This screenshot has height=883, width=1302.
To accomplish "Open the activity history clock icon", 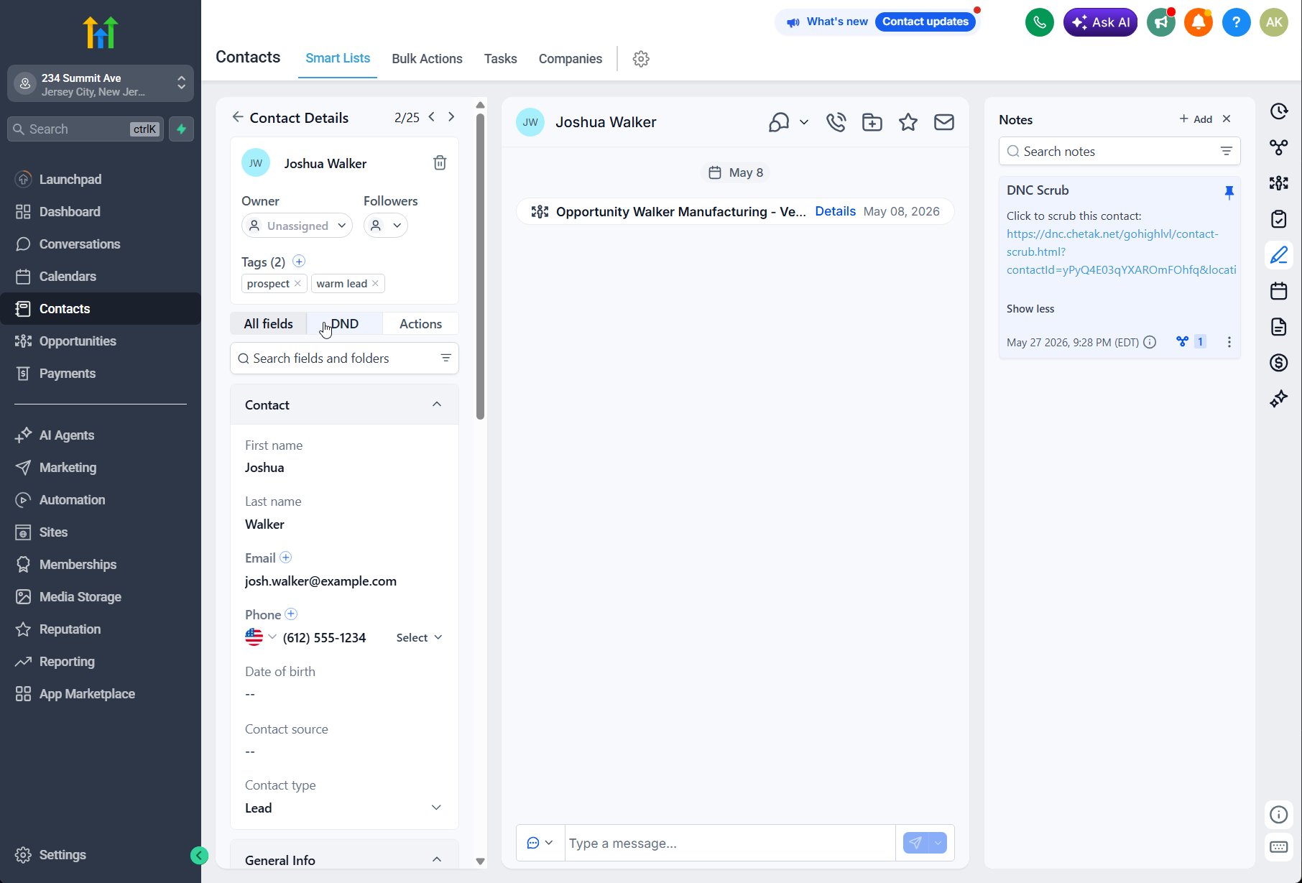I will tap(1278, 111).
